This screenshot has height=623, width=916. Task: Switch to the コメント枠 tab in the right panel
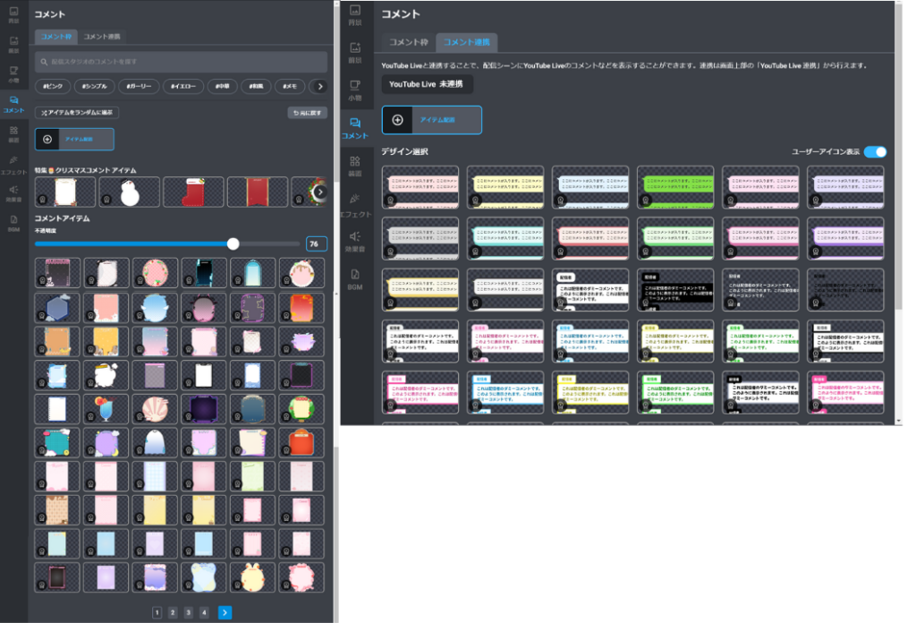[408, 42]
